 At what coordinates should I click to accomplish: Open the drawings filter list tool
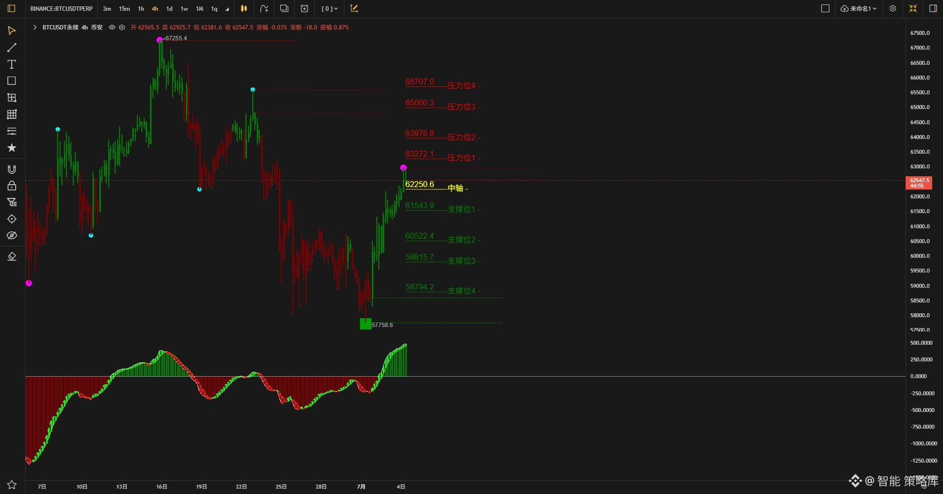pos(12,202)
